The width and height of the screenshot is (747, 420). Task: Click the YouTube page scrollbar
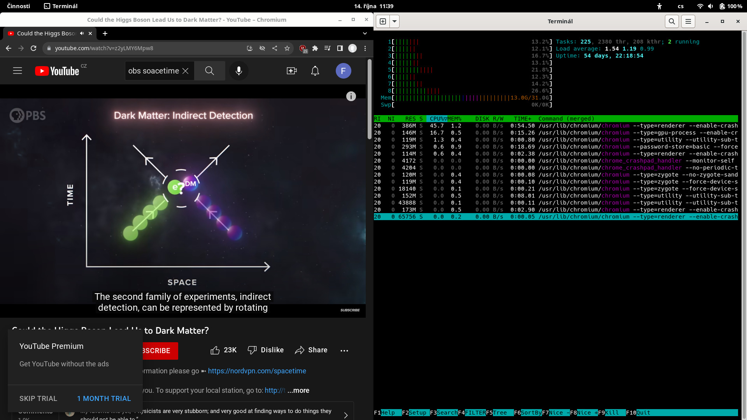click(x=370, y=99)
